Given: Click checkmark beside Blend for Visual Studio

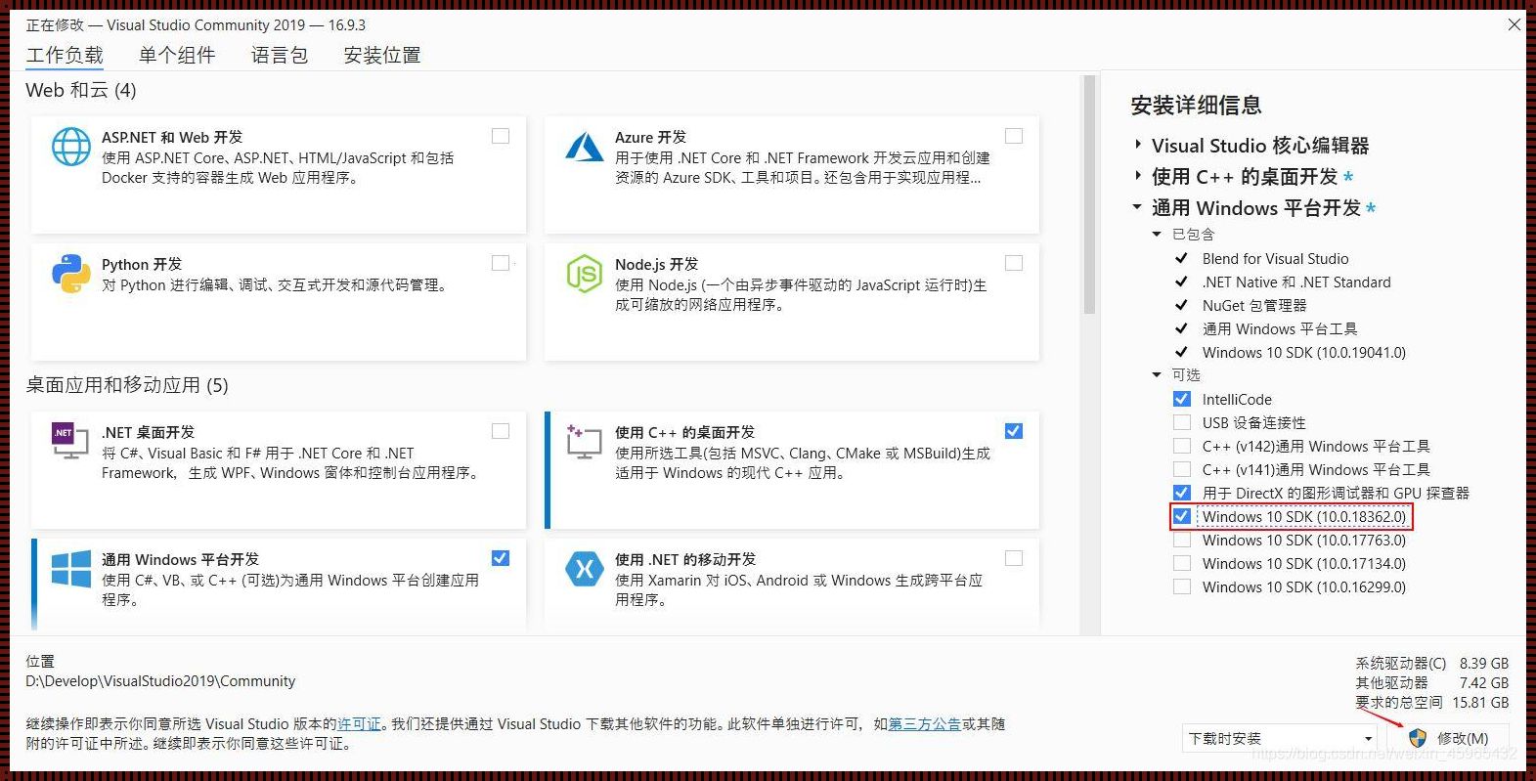Looking at the screenshot, I should pyautogui.click(x=1181, y=258).
